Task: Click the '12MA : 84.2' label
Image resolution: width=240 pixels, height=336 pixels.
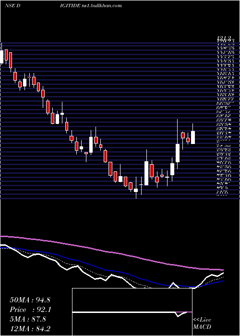Action: [x=30, y=329]
